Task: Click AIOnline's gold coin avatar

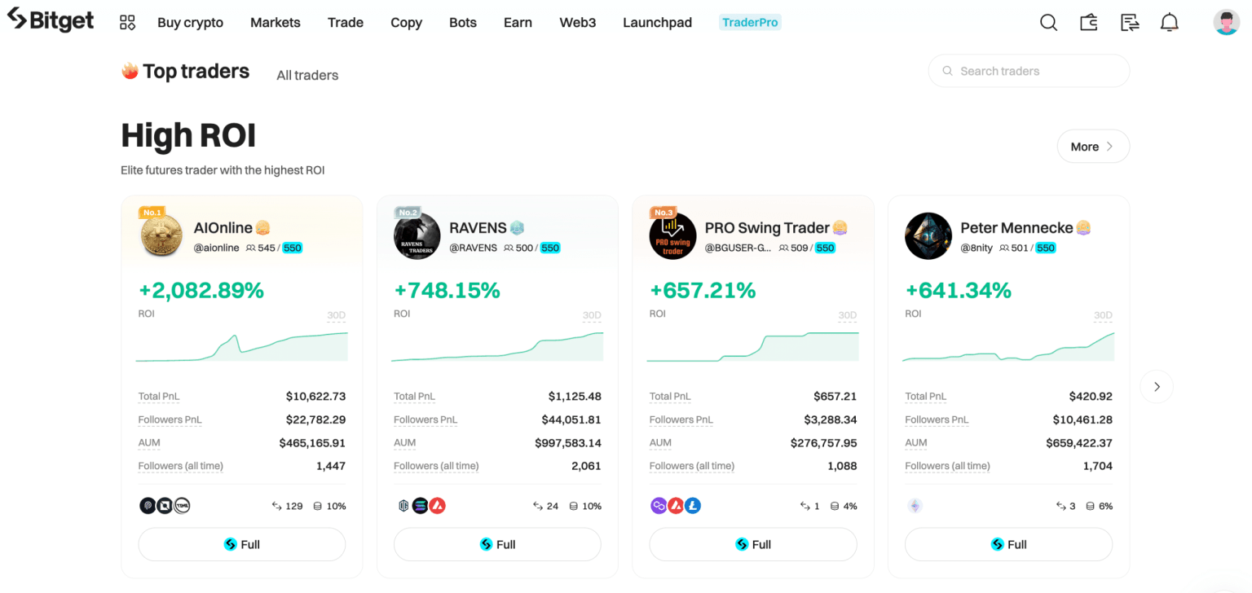Action: coord(161,236)
